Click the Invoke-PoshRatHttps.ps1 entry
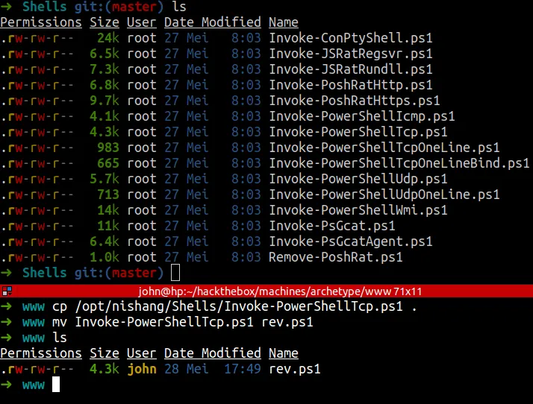The width and height of the screenshot is (533, 404). coord(354,101)
